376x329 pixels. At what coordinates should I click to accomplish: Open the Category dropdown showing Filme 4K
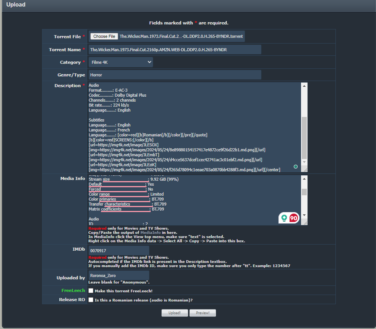coord(121,62)
